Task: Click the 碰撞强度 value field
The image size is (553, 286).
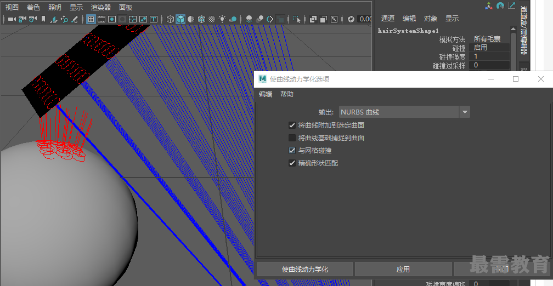Action: 489,56
